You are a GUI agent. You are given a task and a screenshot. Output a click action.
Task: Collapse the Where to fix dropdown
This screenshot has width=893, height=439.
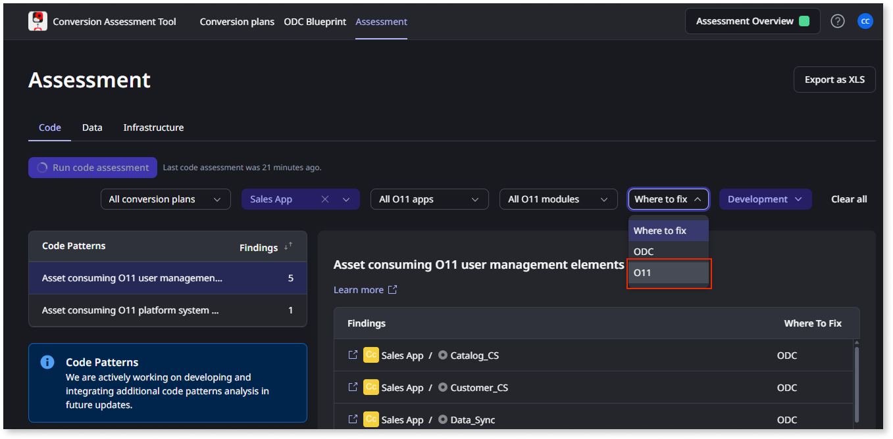point(669,199)
